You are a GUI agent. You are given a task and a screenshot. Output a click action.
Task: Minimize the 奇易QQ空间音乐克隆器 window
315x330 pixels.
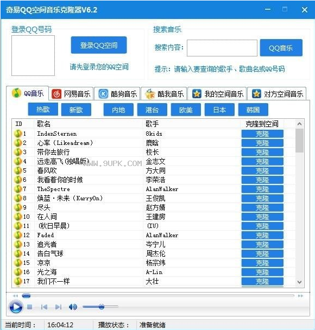coord(268,9)
